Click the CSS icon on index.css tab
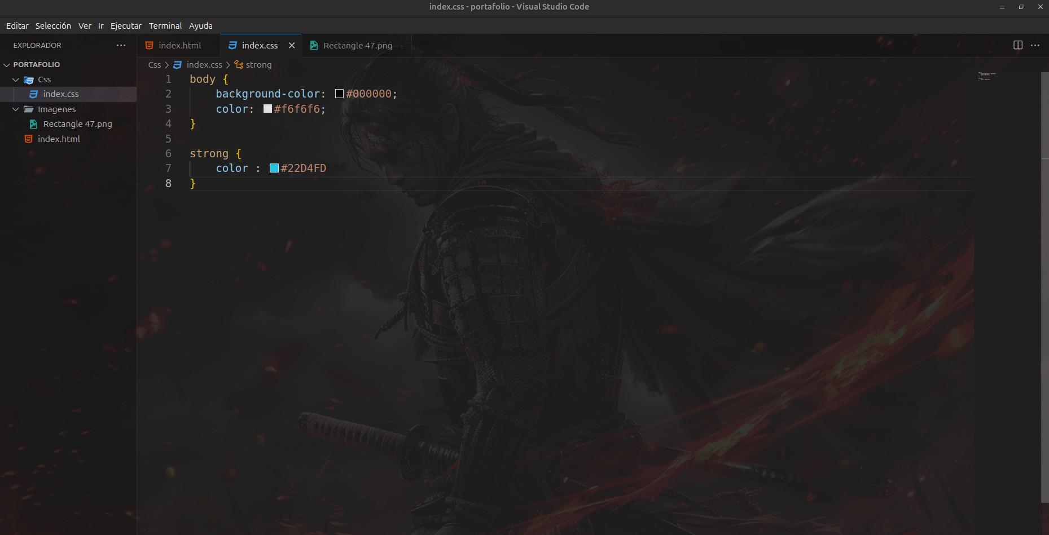Screen dimensions: 1049x535 point(232,46)
